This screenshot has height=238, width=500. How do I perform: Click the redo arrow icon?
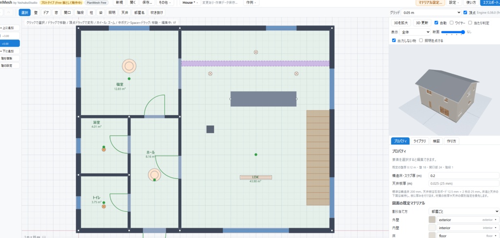pos(9,13)
